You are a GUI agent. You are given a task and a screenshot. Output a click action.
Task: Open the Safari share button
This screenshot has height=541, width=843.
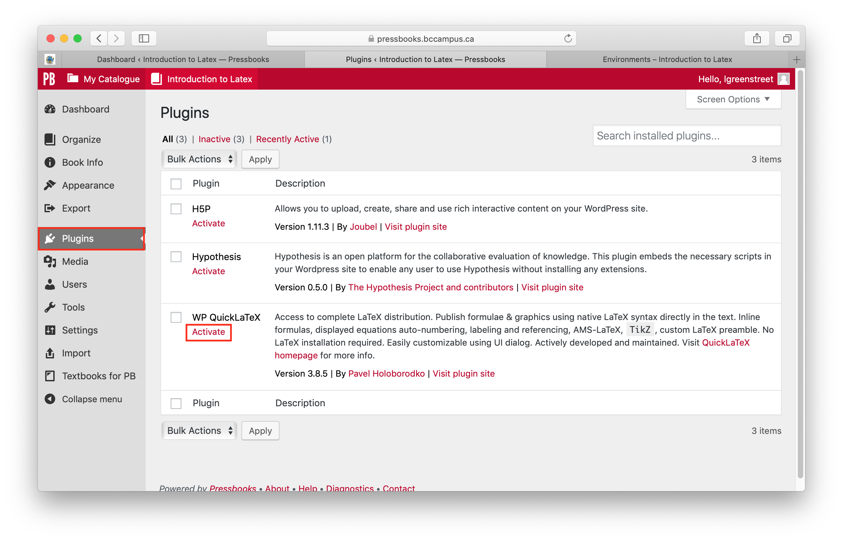coord(757,38)
